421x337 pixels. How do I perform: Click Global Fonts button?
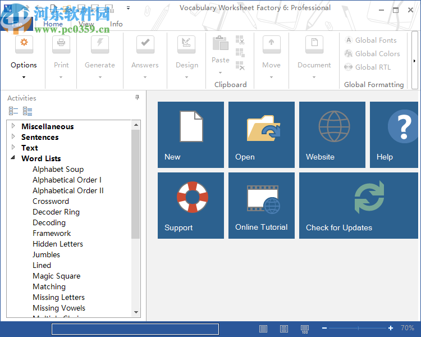pos(371,40)
